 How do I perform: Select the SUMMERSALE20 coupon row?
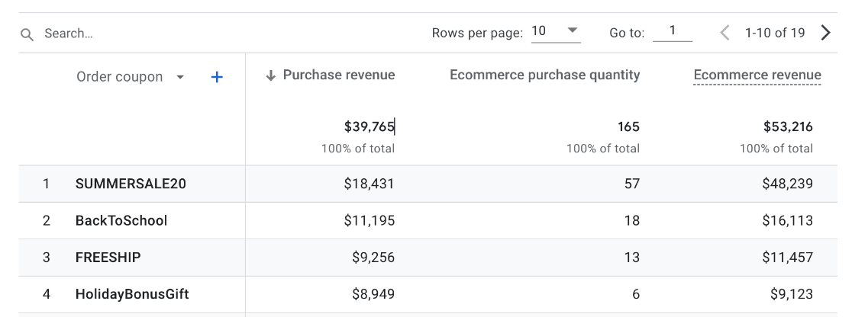pos(131,184)
